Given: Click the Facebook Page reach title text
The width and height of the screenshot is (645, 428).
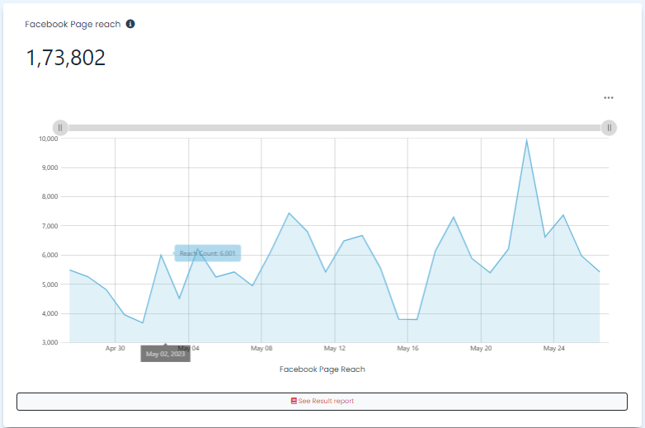Looking at the screenshot, I should 73,24.
